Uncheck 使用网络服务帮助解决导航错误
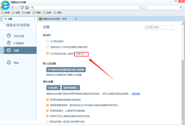Screen dimensions: 185x125 point(47,100)
